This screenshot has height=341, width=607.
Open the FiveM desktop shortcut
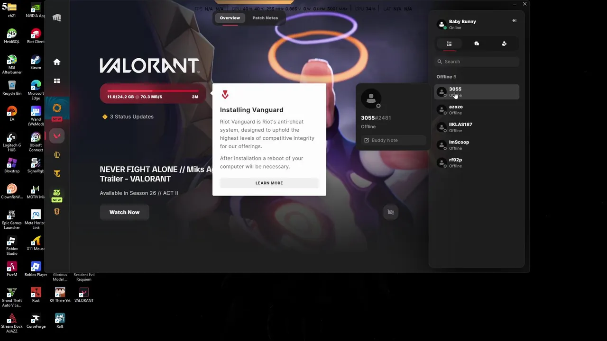point(12,269)
